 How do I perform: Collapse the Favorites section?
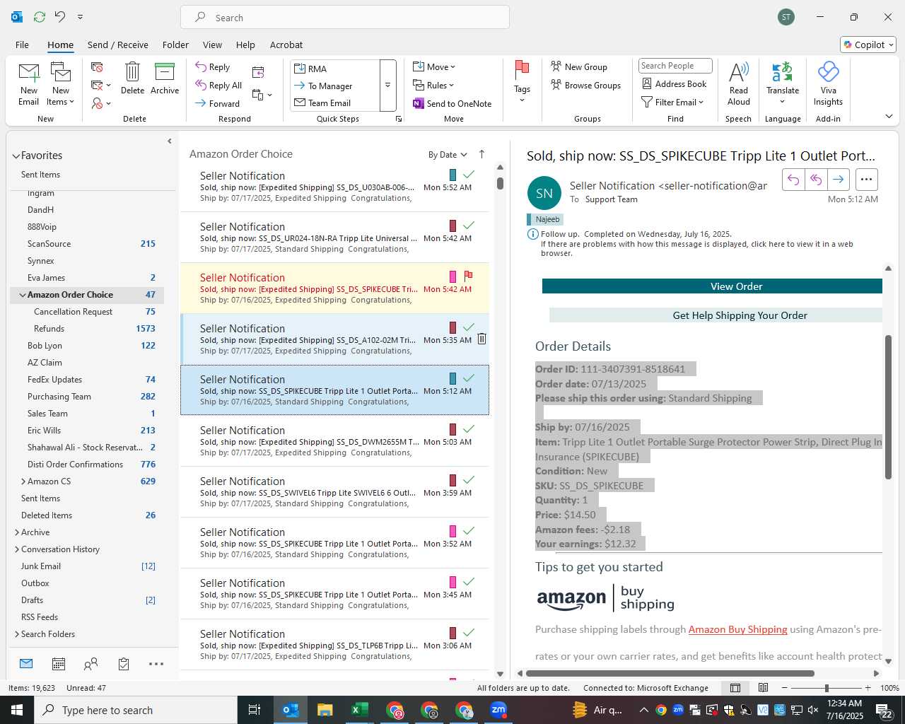pyautogui.click(x=16, y=156)
